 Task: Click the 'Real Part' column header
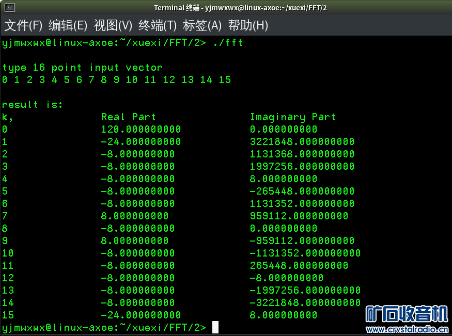(x=128, y=117)
